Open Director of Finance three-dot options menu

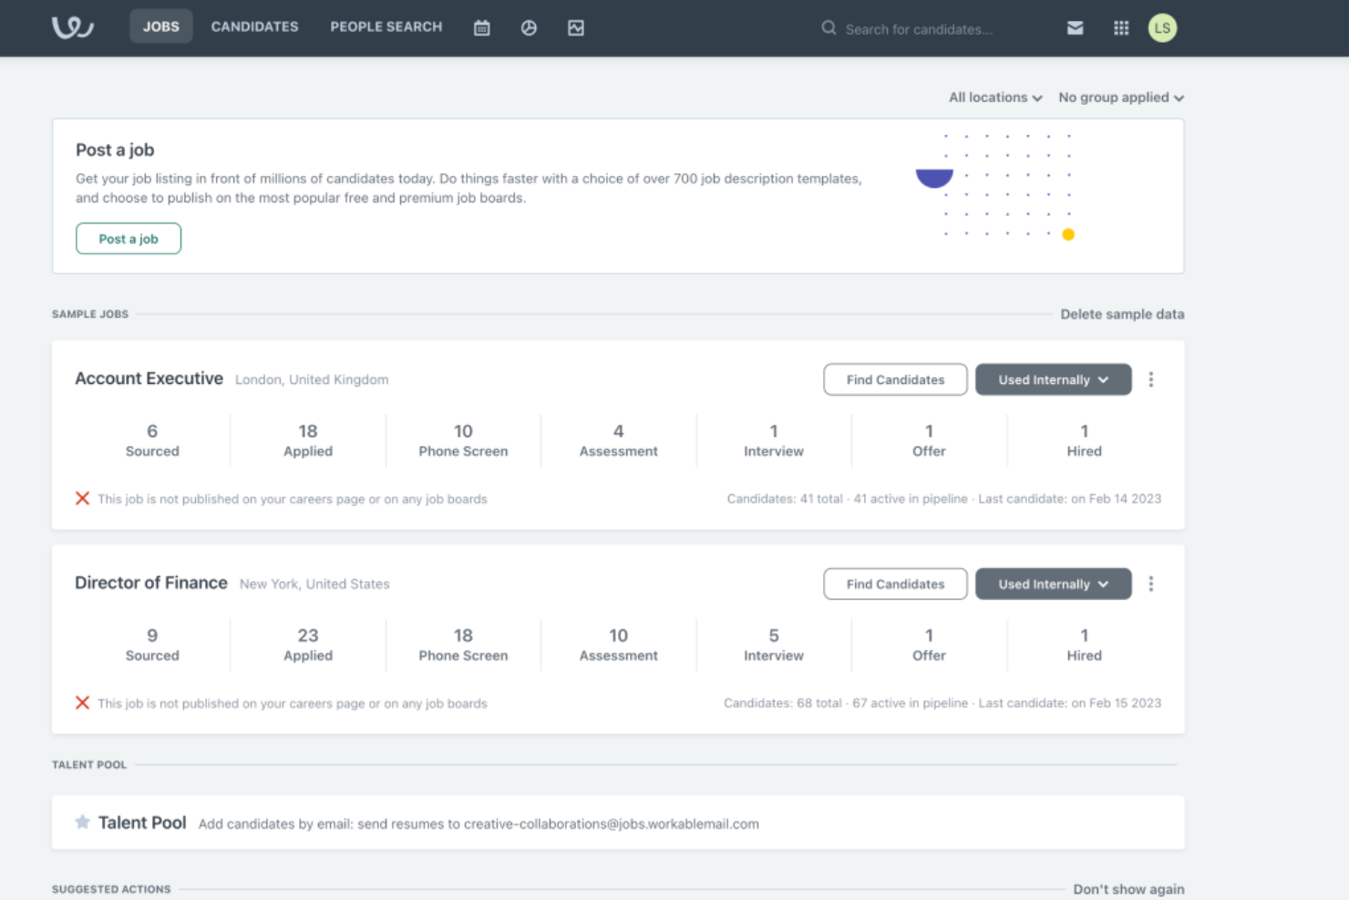coord(1151,584)
